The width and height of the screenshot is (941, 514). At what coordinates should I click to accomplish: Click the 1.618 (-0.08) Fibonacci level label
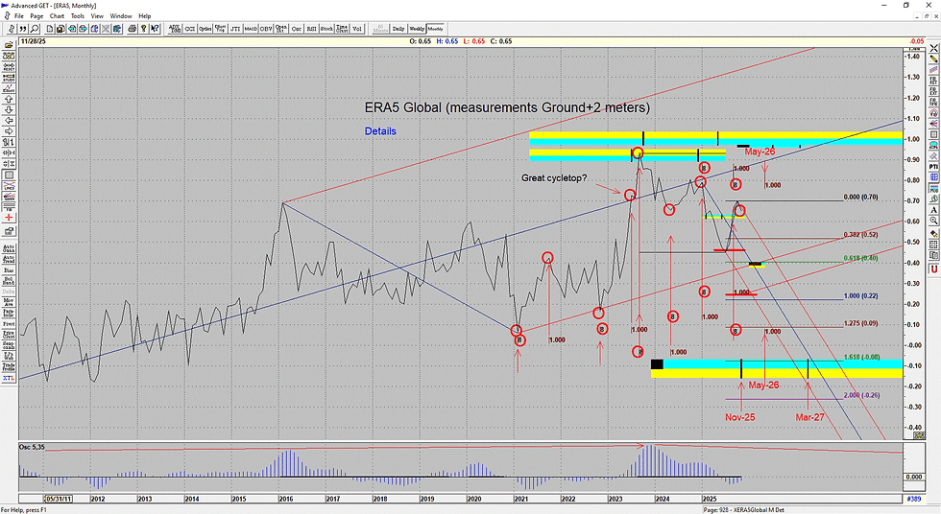[862, 357]
